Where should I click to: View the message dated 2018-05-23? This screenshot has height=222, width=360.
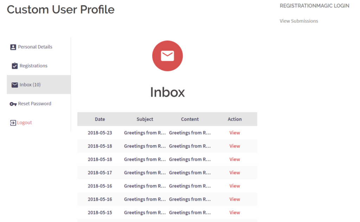coord(234,133)
